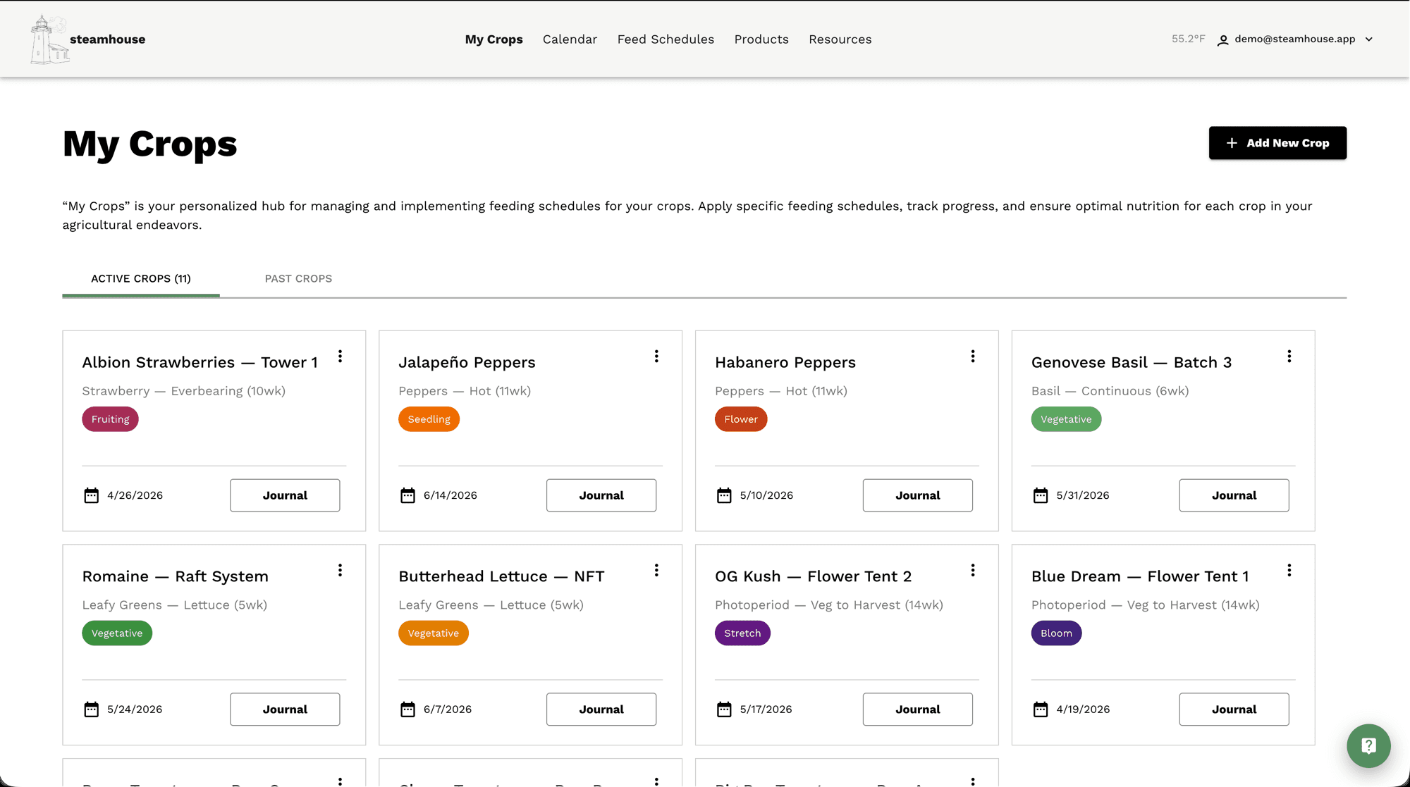Click the 55.2°F temperature reading
Viewport: 1410px width, 787px height.
click(1189, 39)
